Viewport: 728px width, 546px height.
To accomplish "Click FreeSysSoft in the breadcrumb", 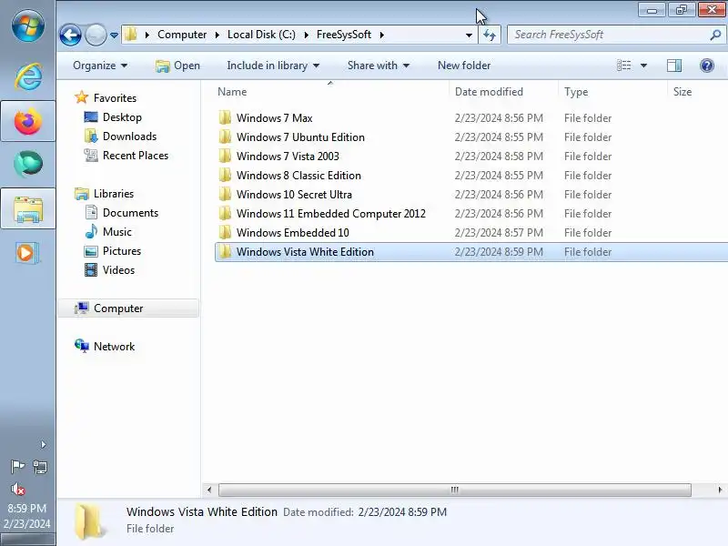I will [x=344, y=35].
